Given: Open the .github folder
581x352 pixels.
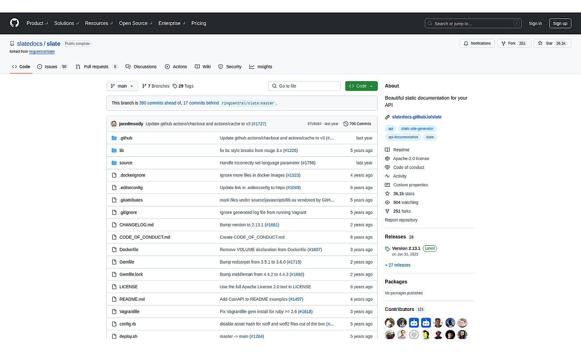Looking at the screenshot, I should (x=126, y=138).
